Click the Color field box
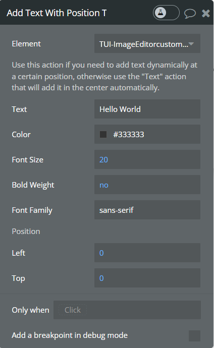The width and height of the screenshot is (214, 348). coord(147,134)
